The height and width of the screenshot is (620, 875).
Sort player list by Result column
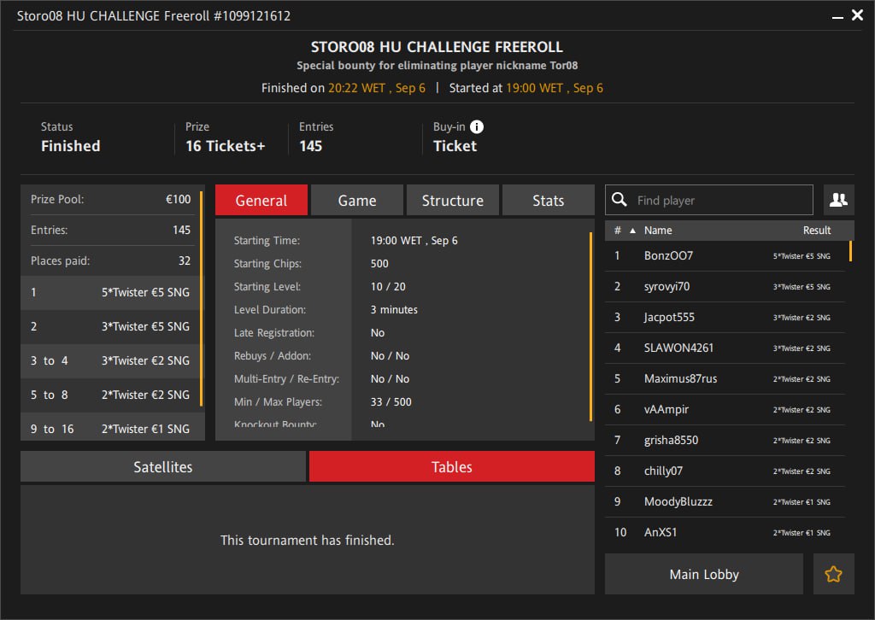click(x=817, y=231)
